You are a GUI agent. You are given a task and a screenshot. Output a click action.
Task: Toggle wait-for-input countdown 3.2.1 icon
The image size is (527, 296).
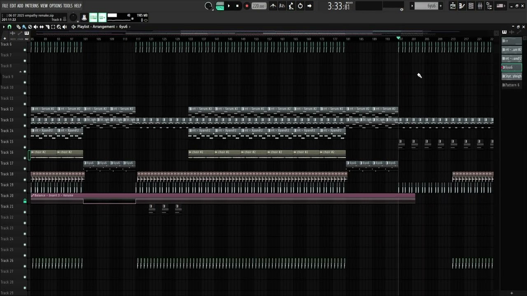click(282, 6)
